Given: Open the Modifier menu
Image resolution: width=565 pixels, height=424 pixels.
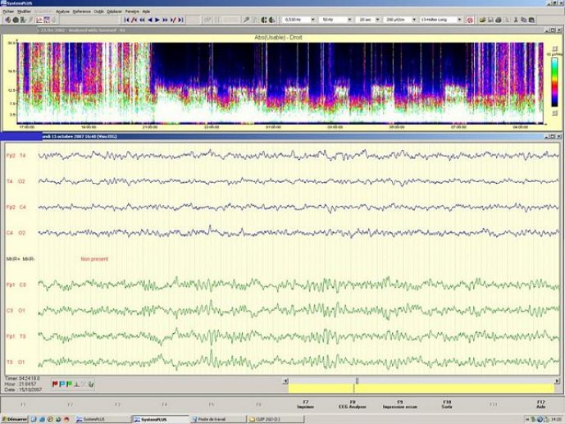Looking at the screenshot, I should click(24, 11).
